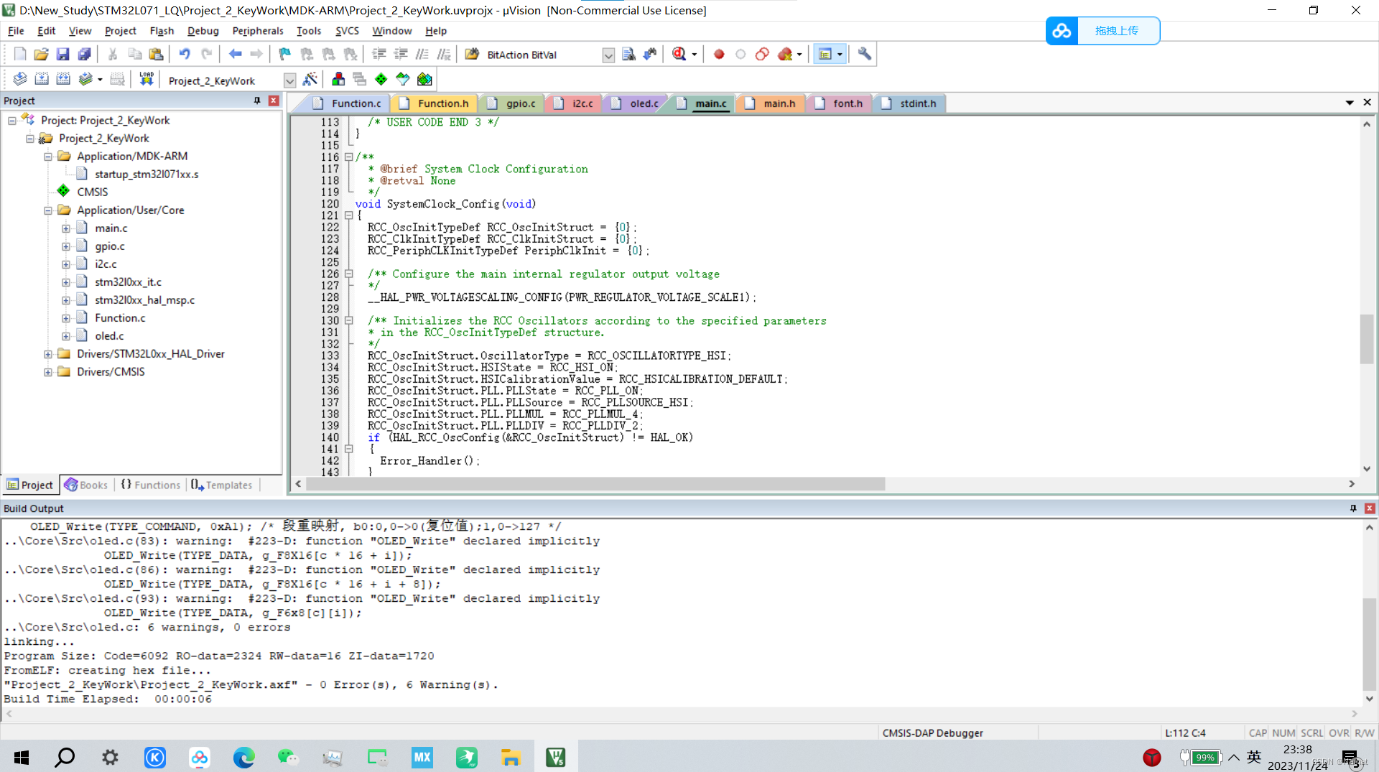Paste from the clipboard toolbar icon
Image resolution: width=1379 pixels, height=772 pixels.
156,54
